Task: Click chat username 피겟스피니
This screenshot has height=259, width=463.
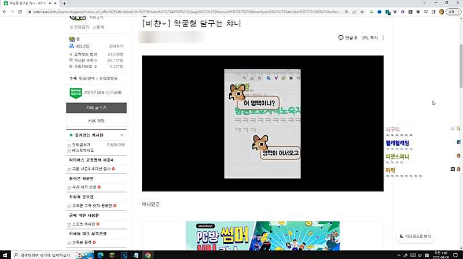Action: coord(397,157)
